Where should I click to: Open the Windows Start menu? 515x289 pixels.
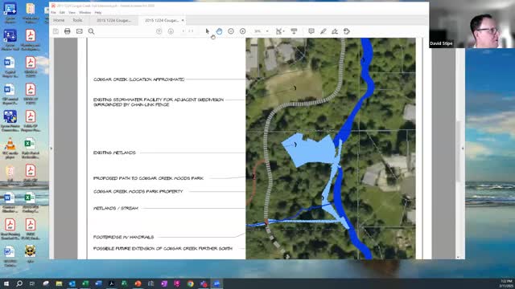6,283
